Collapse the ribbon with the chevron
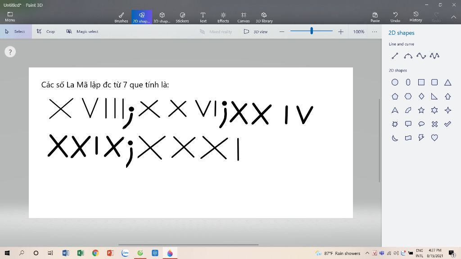Image resolution: width=461 pixels, height=259 pixels. (454, 17)
